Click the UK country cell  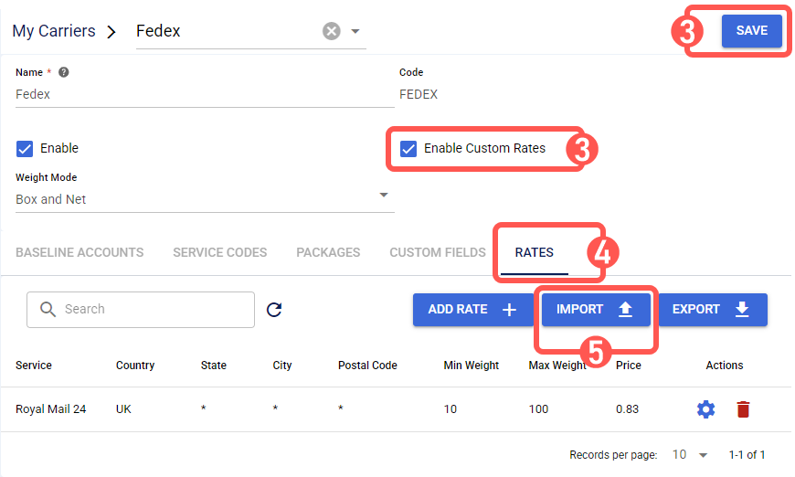coord(123,409)
